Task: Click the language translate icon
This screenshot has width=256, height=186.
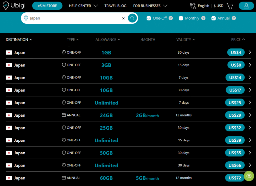Action: pos(193,6)
